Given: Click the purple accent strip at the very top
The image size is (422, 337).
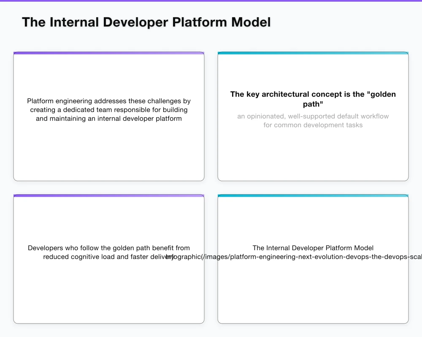Looking at the screenshot, I should 211,1.
